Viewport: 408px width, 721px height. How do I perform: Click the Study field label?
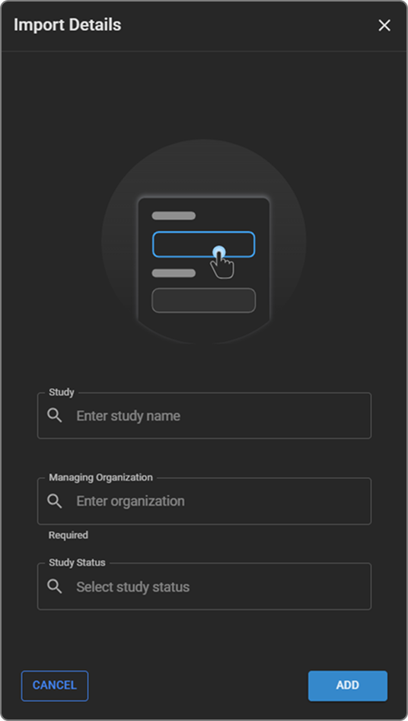[62, 392]
